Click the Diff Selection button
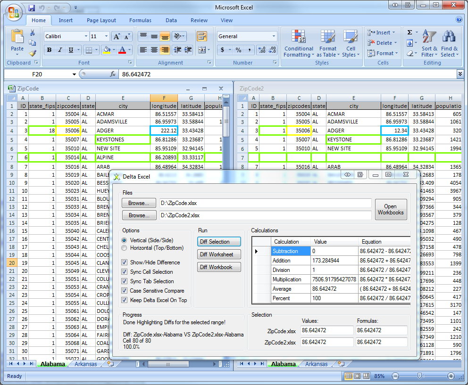Screen dimensions: 468x385 click(x=219, y=242)
